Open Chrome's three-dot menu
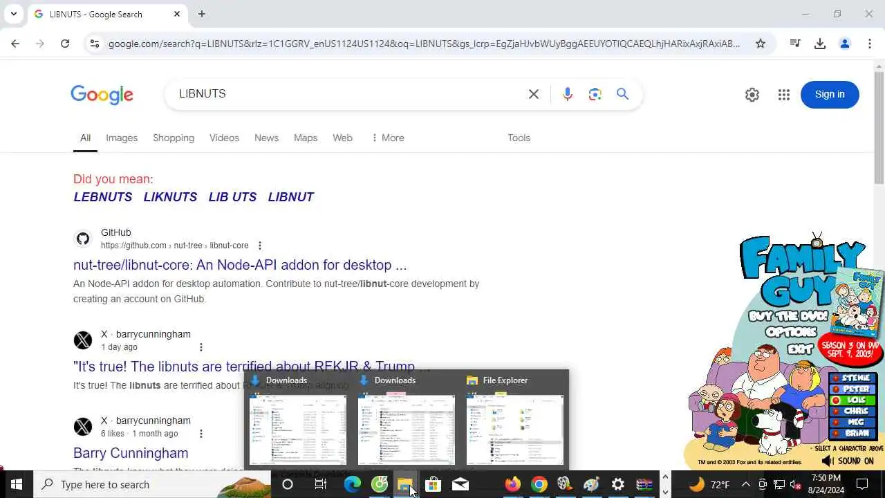Viewport: 885px width, 498px height. coord(870,44)
